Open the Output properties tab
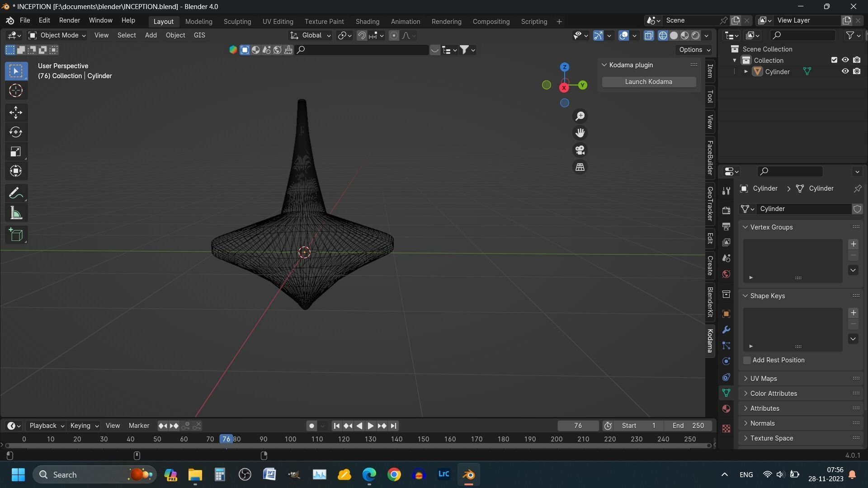The image size is (868, 488). (x=726, y=226)
